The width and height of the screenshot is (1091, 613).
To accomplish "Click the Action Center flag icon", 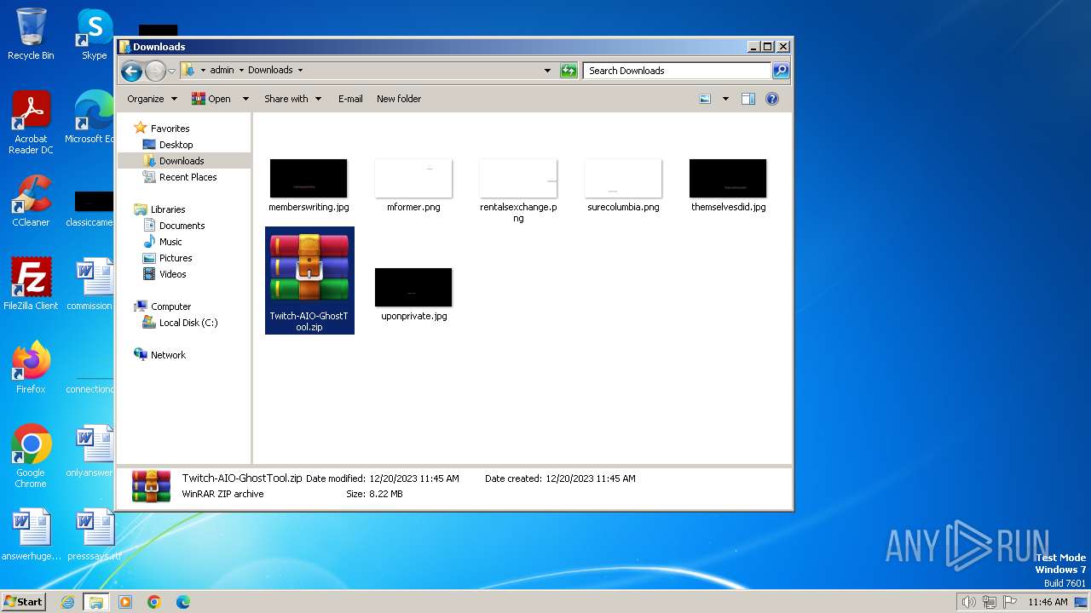I will (x=1009, y=602).
